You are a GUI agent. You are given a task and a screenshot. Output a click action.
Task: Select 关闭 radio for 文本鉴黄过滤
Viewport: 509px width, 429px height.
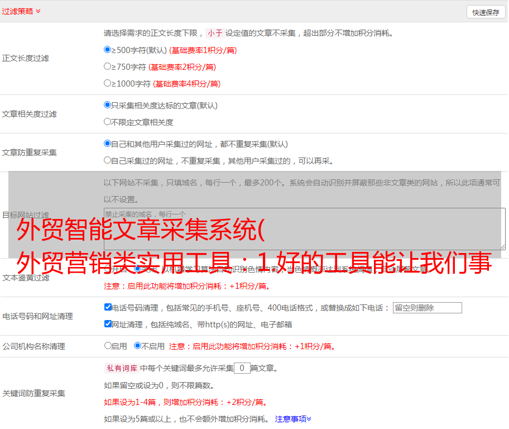[x=137, y=268]
